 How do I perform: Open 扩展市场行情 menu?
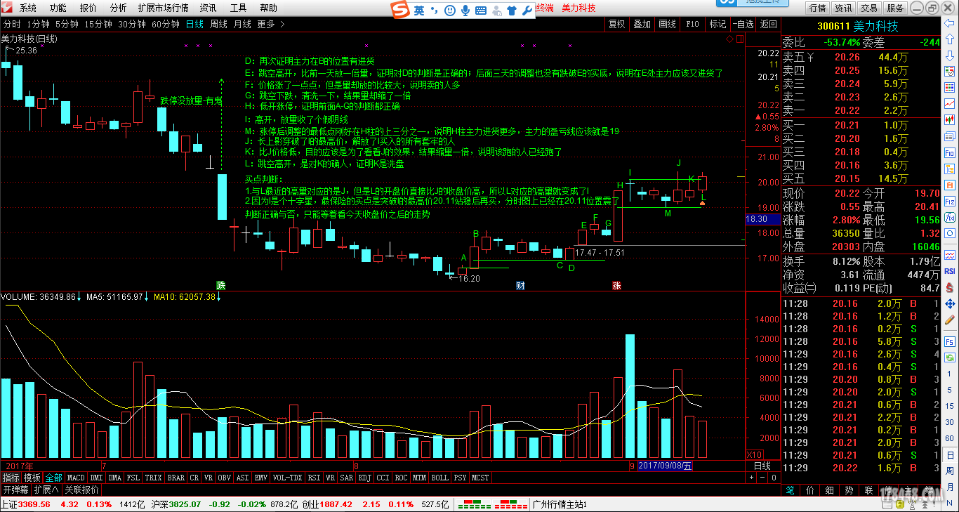tap(163, 8)
